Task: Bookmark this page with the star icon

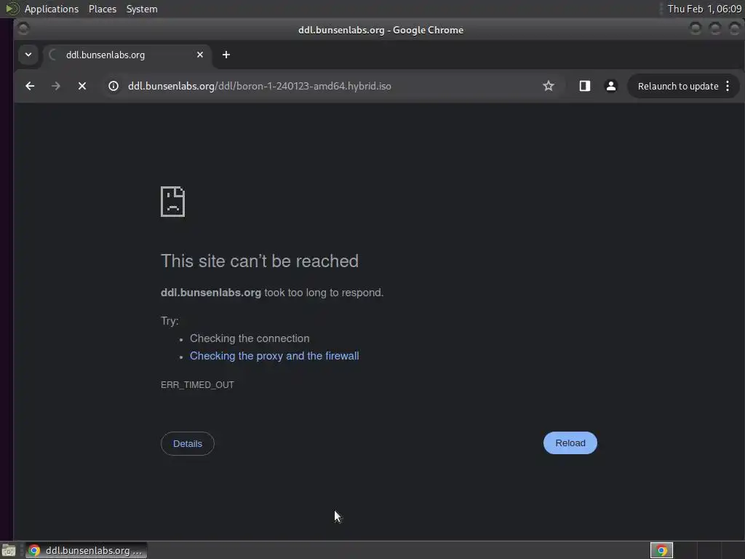Action: (x=549, y=86)
